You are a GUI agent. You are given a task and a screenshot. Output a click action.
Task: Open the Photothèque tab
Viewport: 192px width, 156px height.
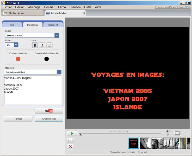[x=23, y=13]
